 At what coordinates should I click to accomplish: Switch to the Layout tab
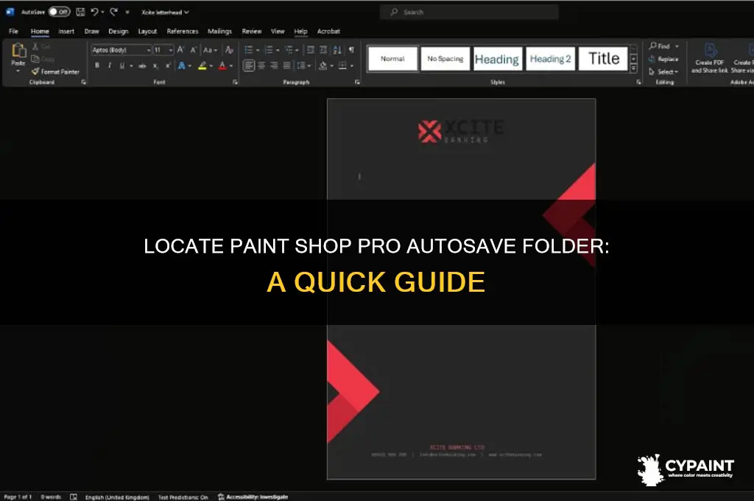[147, 31]
